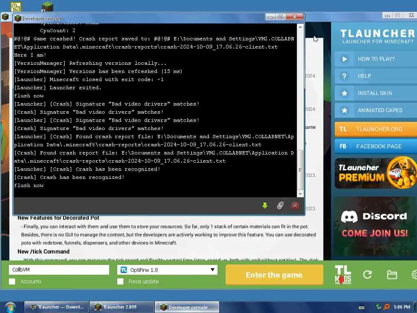
Task: Click console line 'Here I am!'
Action: coord(30,55)
